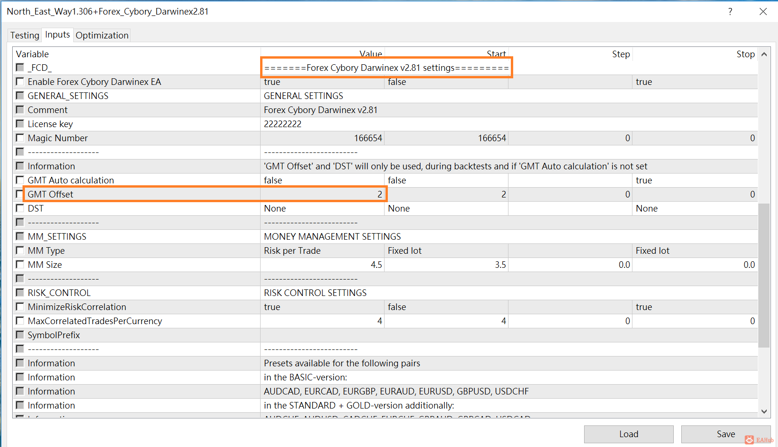
Task: Click the Start column header
Action: pyautogui.click(x=447, y=54)
